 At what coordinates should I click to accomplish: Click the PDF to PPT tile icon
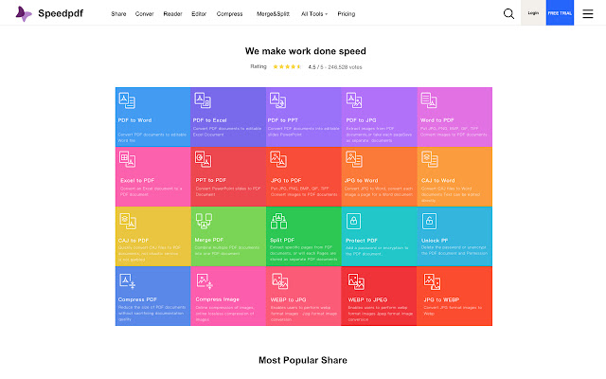pos(277,100)
